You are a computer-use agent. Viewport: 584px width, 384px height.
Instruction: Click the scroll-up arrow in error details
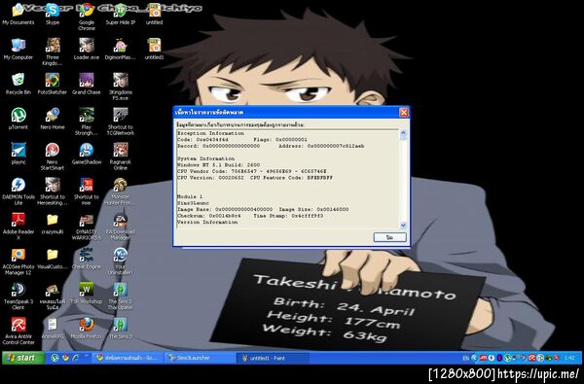(x=403, y=134)
